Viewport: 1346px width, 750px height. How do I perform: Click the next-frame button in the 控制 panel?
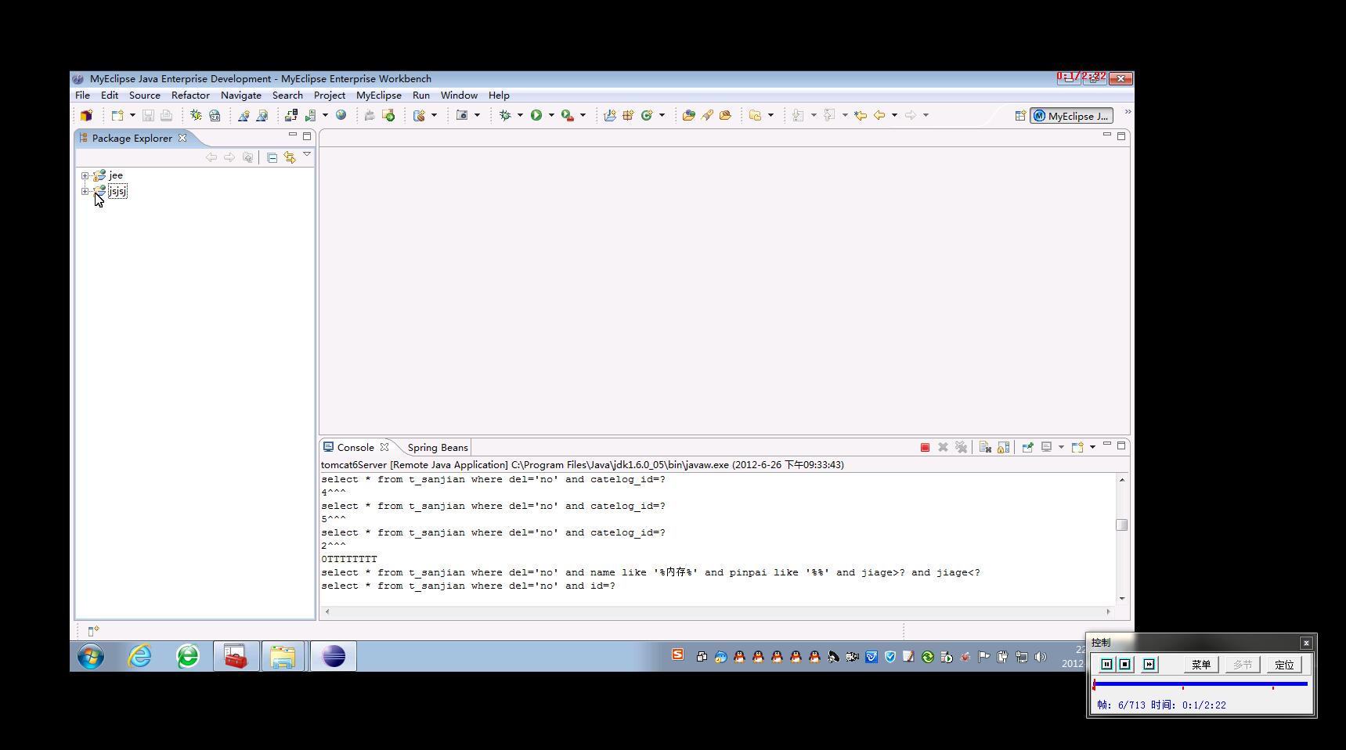pos(1149,665)
